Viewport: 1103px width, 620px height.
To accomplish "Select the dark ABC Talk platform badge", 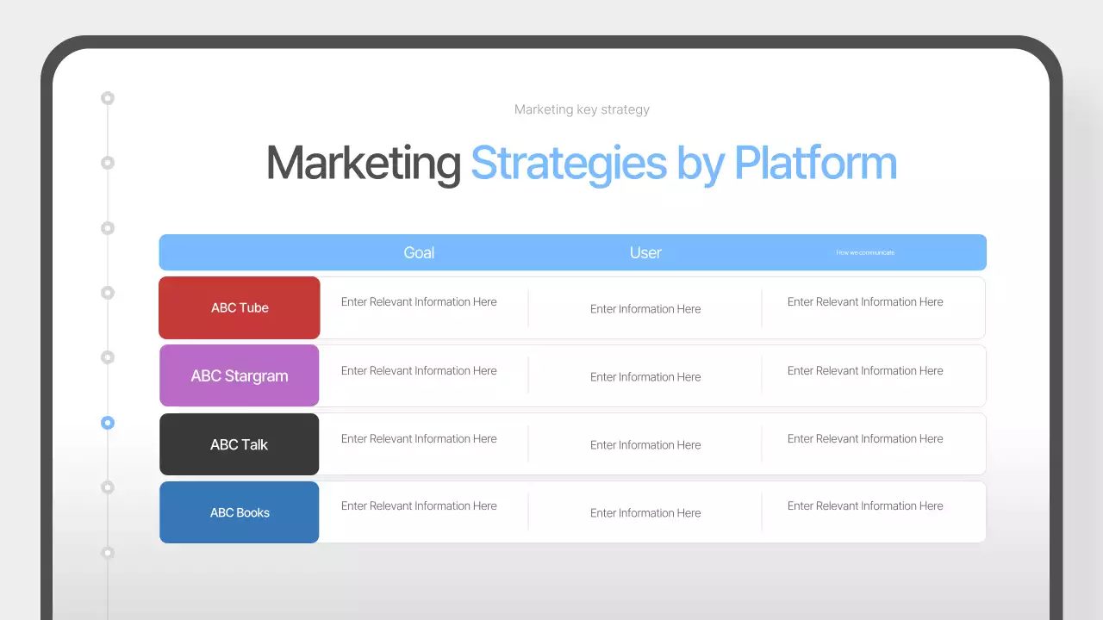I will (x=239, y=443).
